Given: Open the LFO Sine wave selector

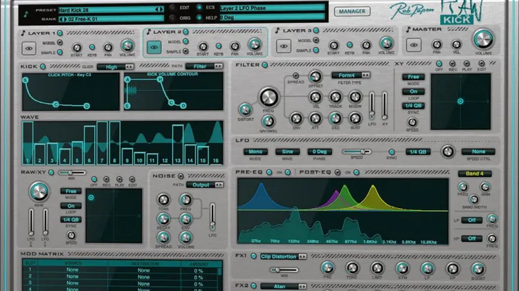Looking at the screenshot, I should pyautogui.click(x=287, y=151).
